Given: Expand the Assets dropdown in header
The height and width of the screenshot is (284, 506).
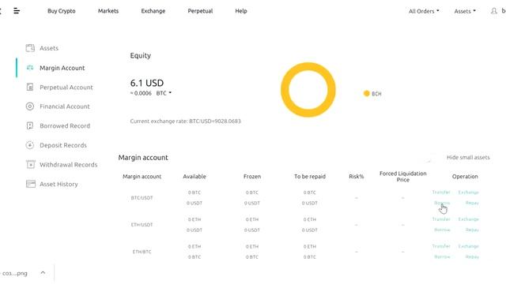Looking at the screenshot, I should (x=465, y=11).
